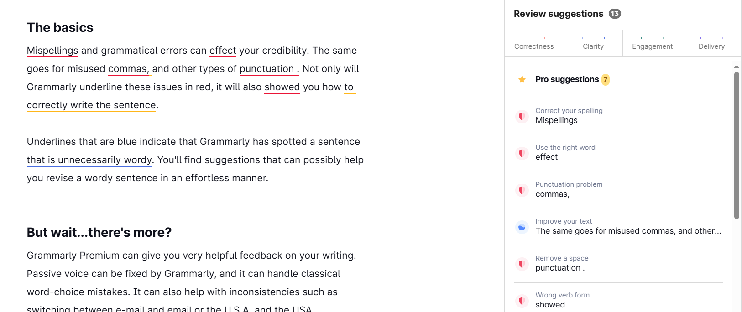Click the underlined word showed in the document
The height and width of the screenshot is (312, 742).
(x=282, y=87)
